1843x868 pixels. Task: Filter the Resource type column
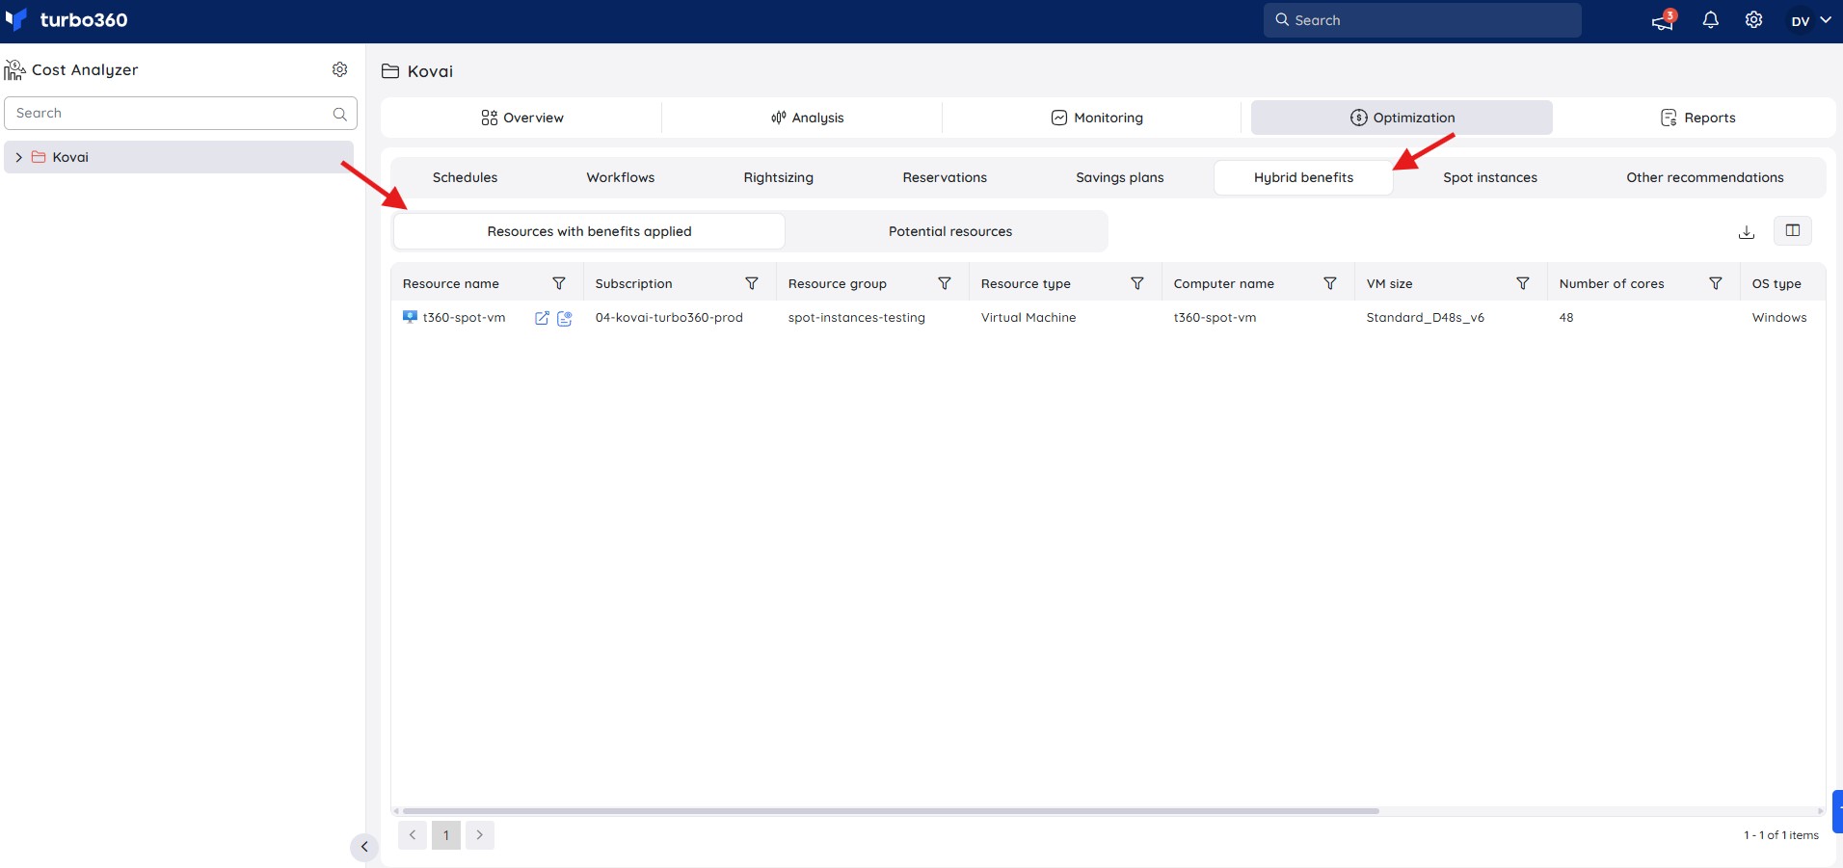1137,283
